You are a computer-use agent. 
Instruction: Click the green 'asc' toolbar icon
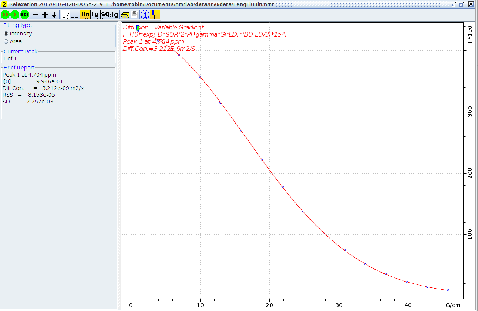[24, 15]
